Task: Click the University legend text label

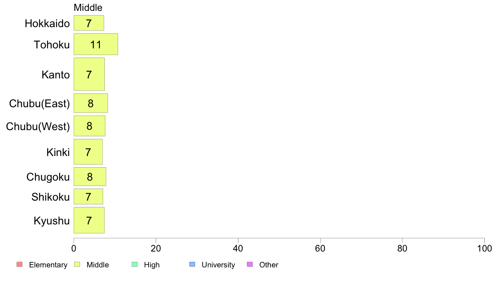Action: click(218, 264)
